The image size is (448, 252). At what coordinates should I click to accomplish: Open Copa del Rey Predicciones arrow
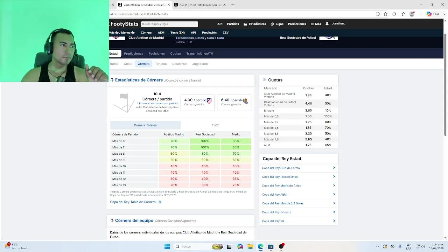(334, 176)
